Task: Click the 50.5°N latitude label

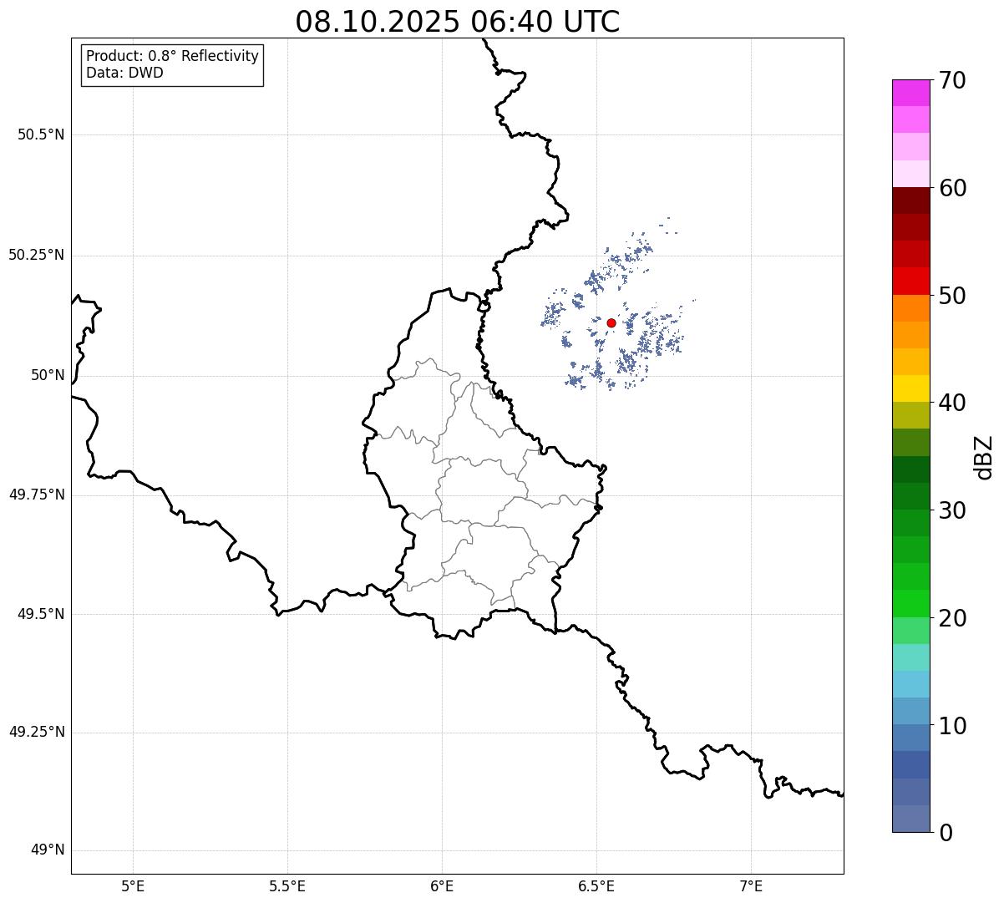Action: coord(41,134)
